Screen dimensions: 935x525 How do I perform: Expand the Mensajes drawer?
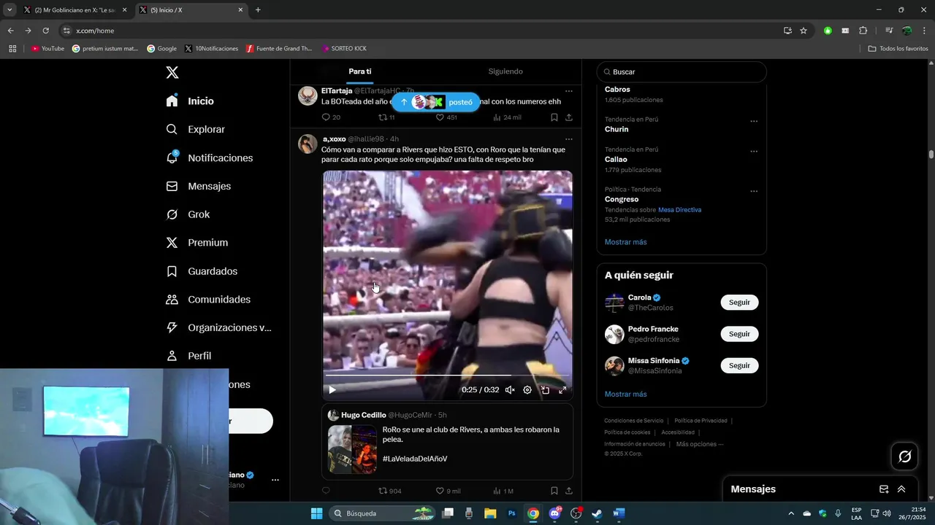901,489
